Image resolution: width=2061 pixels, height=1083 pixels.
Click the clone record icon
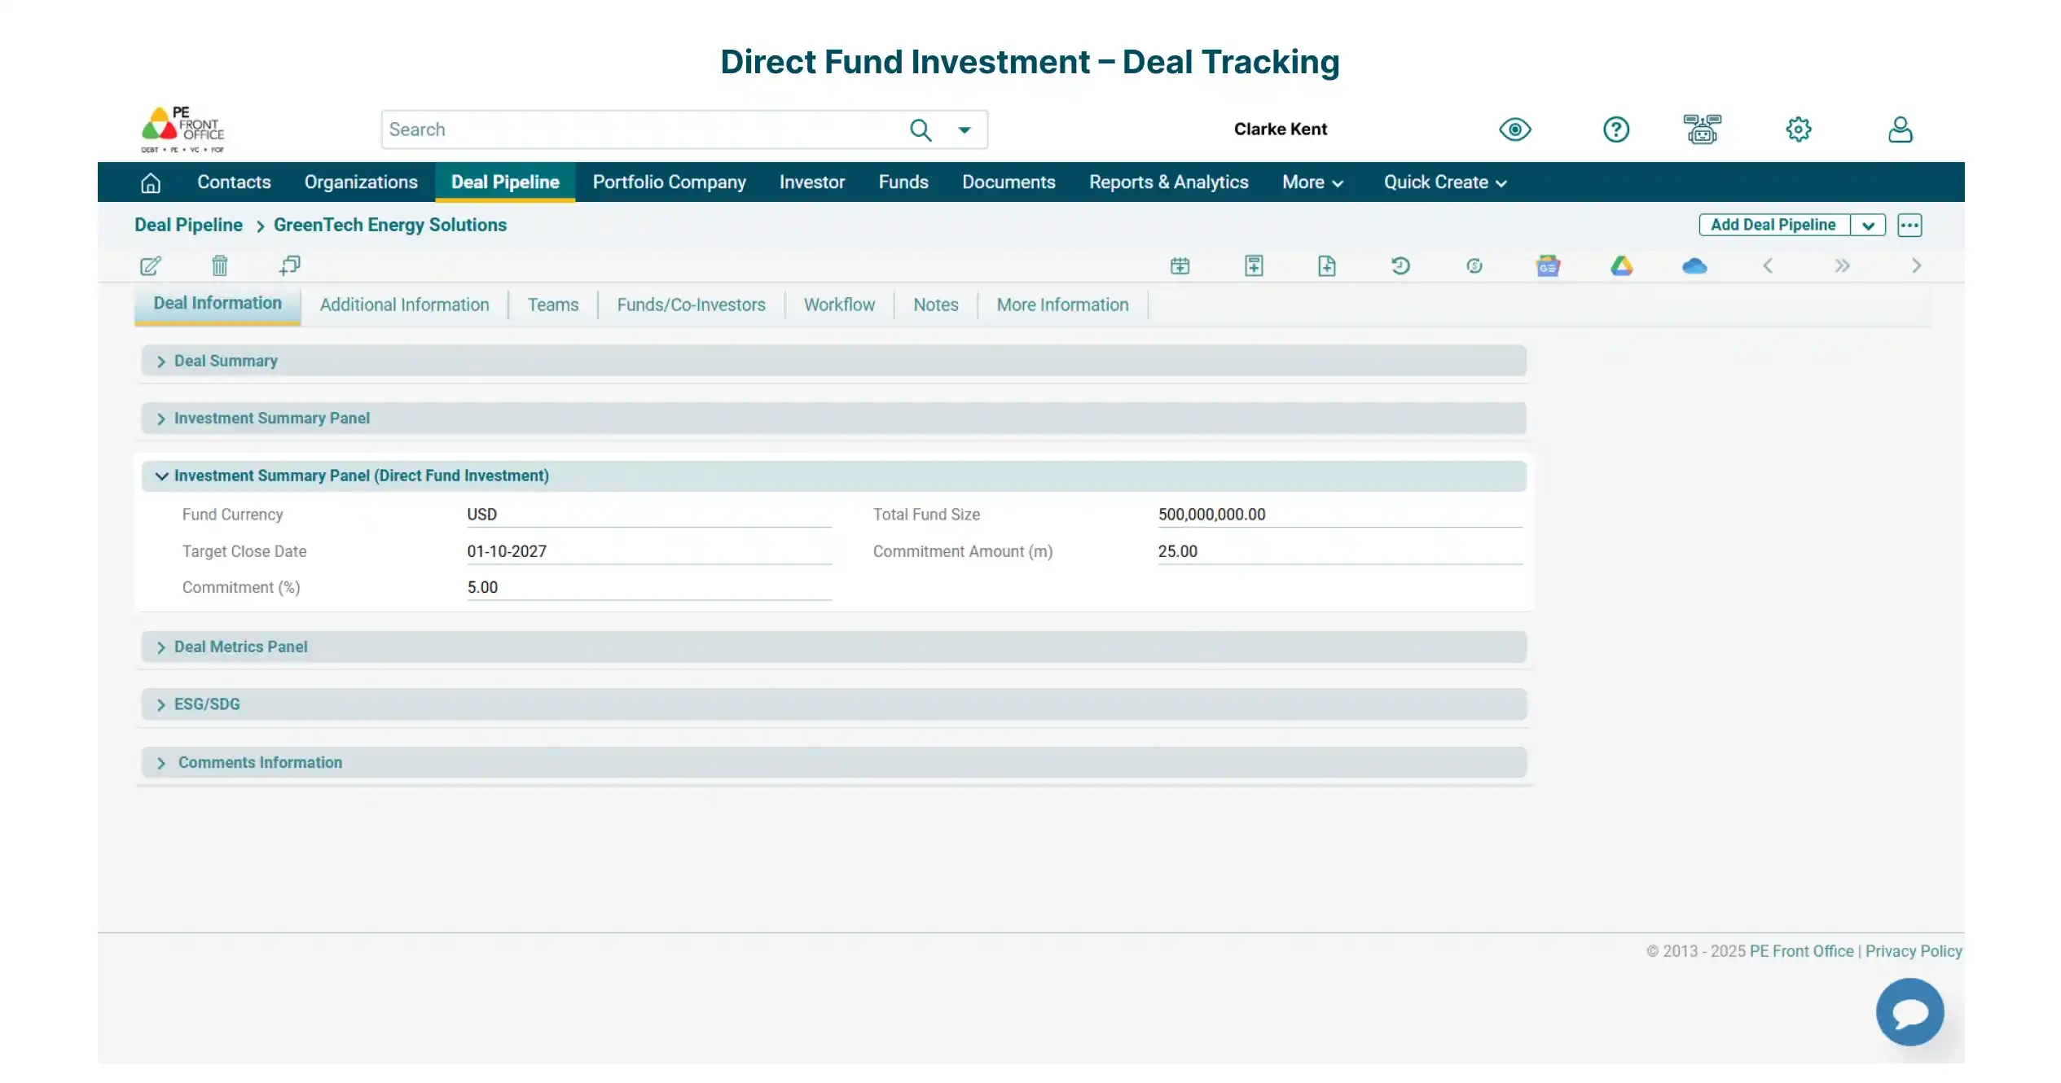(290, 265)
